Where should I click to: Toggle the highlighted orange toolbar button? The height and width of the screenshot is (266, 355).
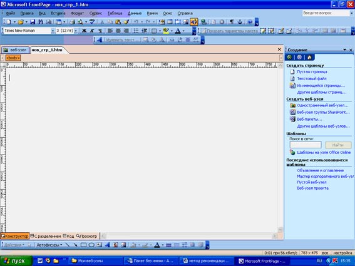coord(194,22)
